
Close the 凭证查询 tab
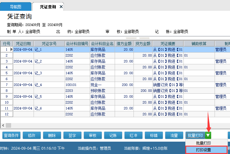(61, 6)
